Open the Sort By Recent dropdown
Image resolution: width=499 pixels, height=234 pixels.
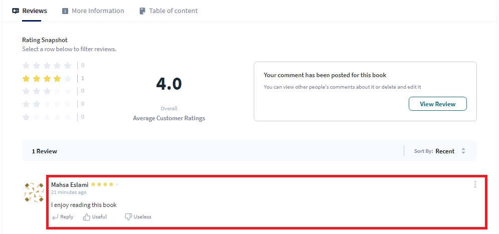tap(444, 151)
